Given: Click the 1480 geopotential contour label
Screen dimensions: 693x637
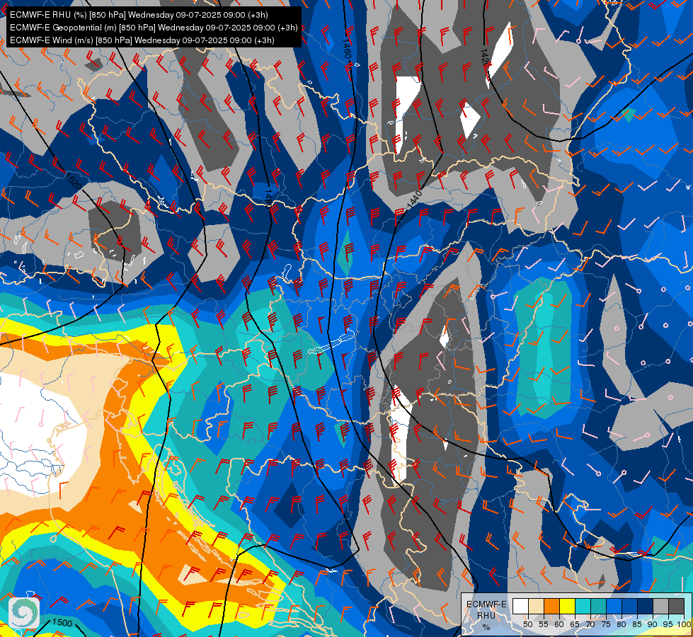Looking at the screenshot, I should 268,197.
